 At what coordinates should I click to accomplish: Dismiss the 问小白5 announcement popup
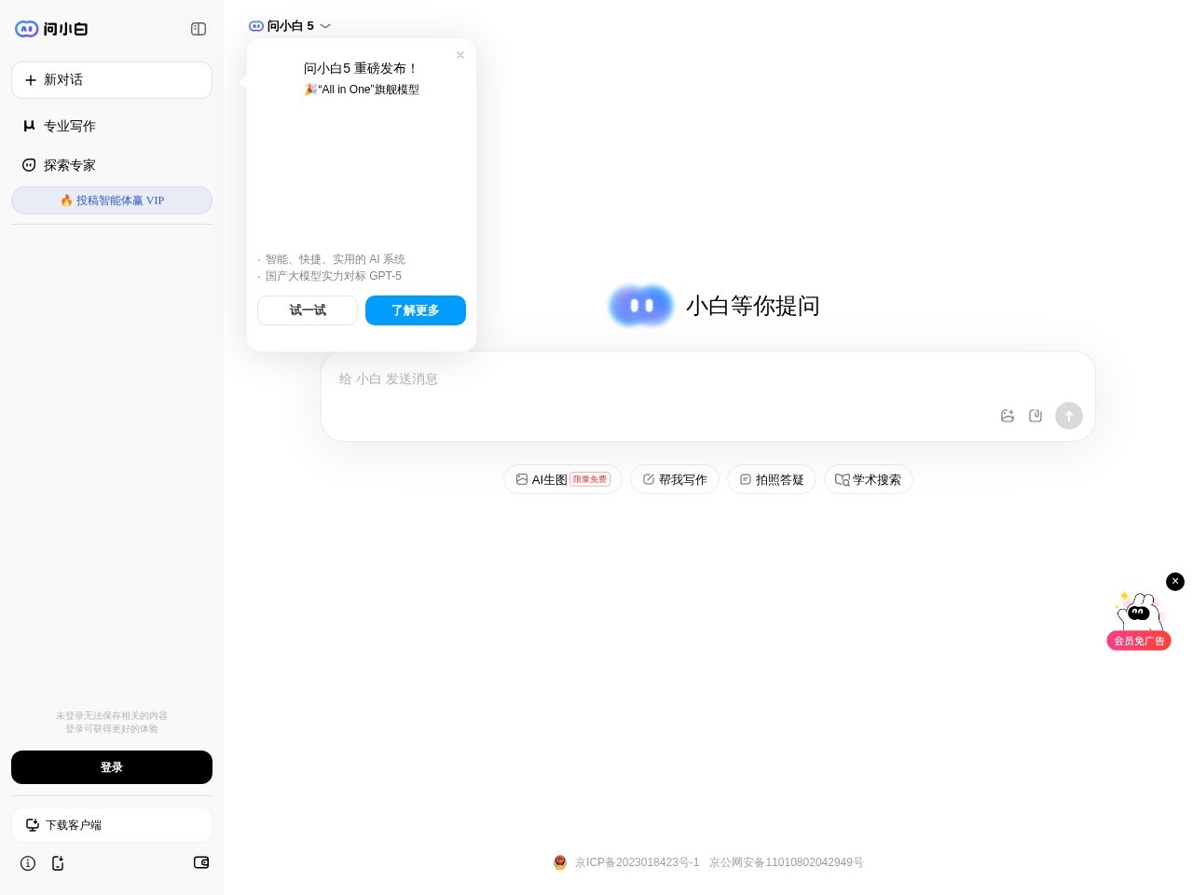coord(460,55)
